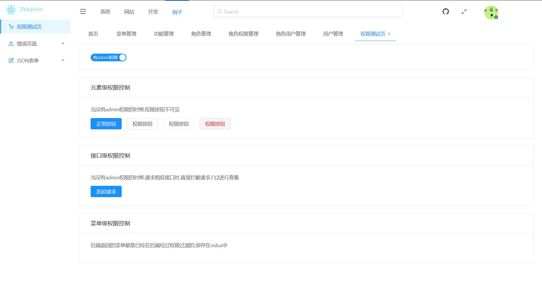Switch to the 角色权限管理 tab
Viewport: 542px width, 305px height.
(x=243, y=34)
